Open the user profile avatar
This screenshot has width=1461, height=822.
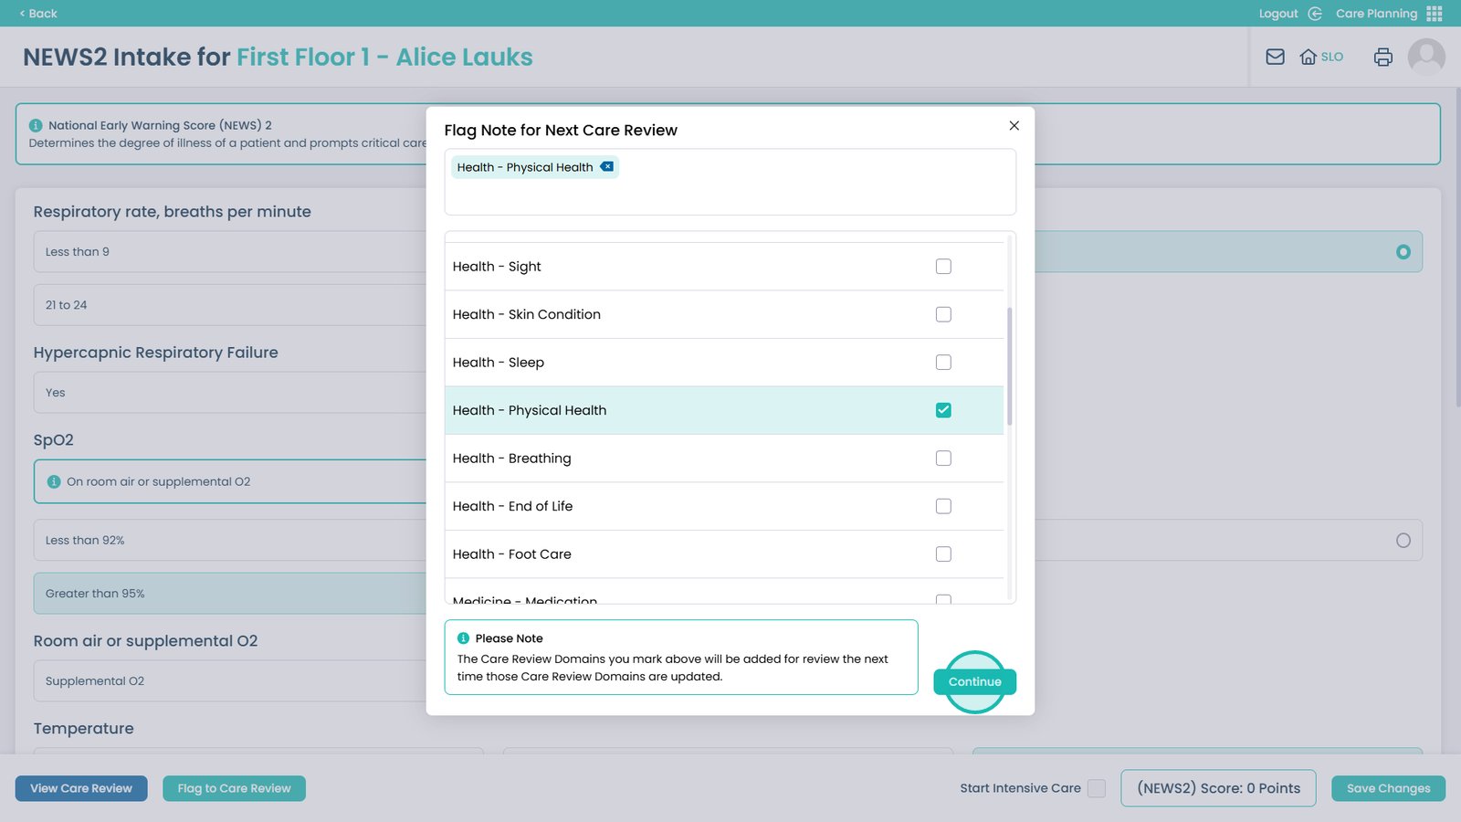[1425, 57]
